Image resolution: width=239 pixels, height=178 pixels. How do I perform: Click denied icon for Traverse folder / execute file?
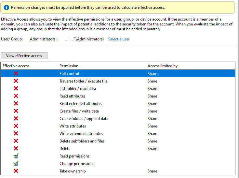tap(16, 81)
